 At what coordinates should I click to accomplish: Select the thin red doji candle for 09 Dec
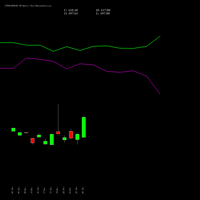click(26, 132)
